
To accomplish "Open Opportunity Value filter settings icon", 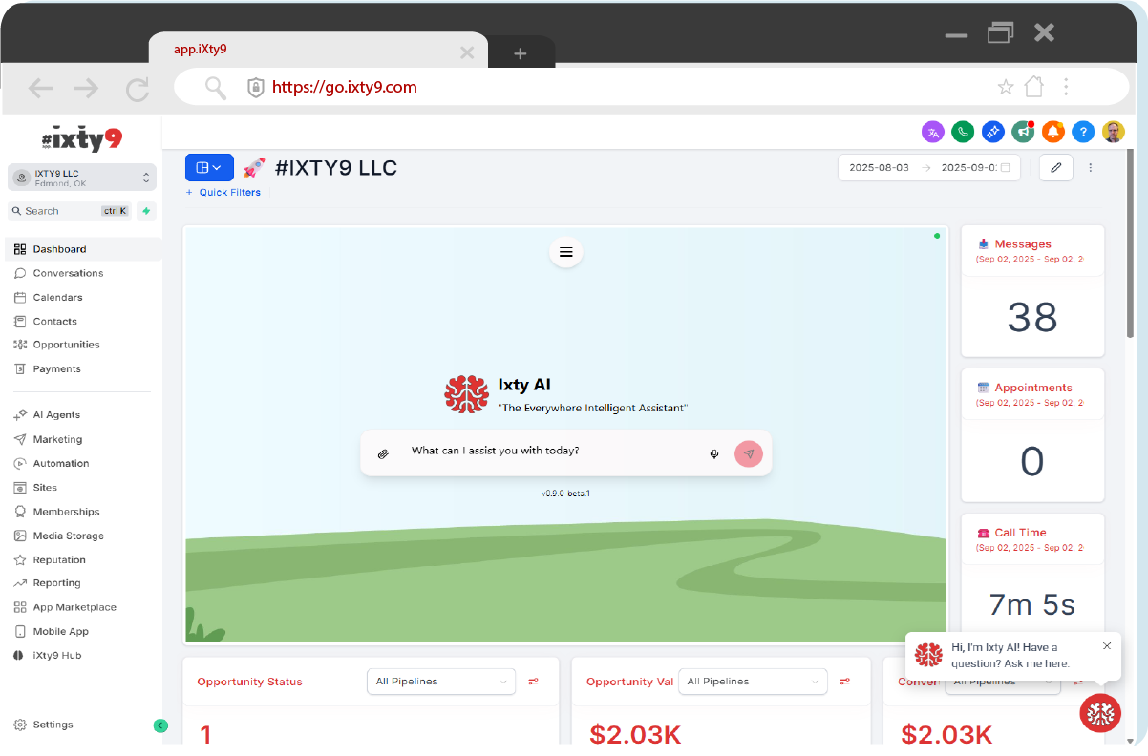I will 845,682.
